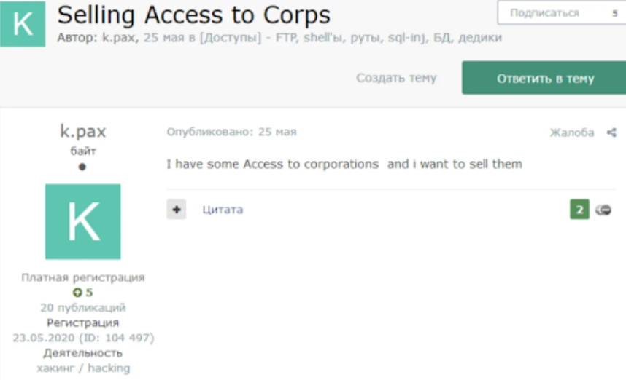Click the rank dot under байт
Screen dimensions: 626x380
coord(82,167)
